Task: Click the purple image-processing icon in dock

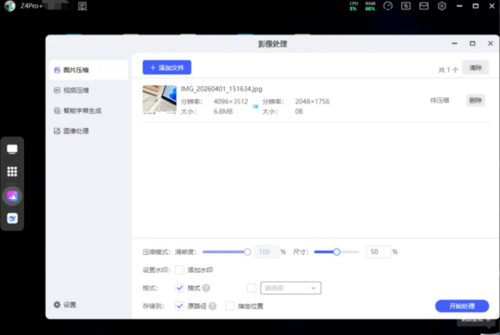Action: [12, 196]
